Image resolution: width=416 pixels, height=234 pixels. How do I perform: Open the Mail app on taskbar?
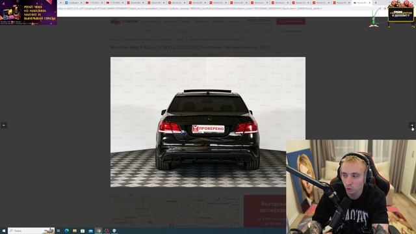90,231
